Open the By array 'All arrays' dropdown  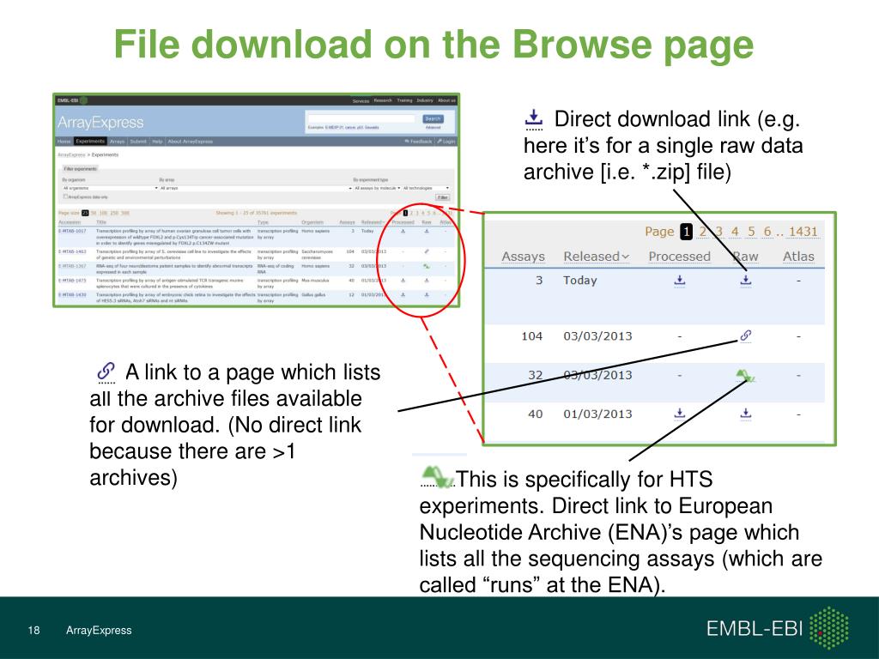pyautogui.click(x=256, y=188)
